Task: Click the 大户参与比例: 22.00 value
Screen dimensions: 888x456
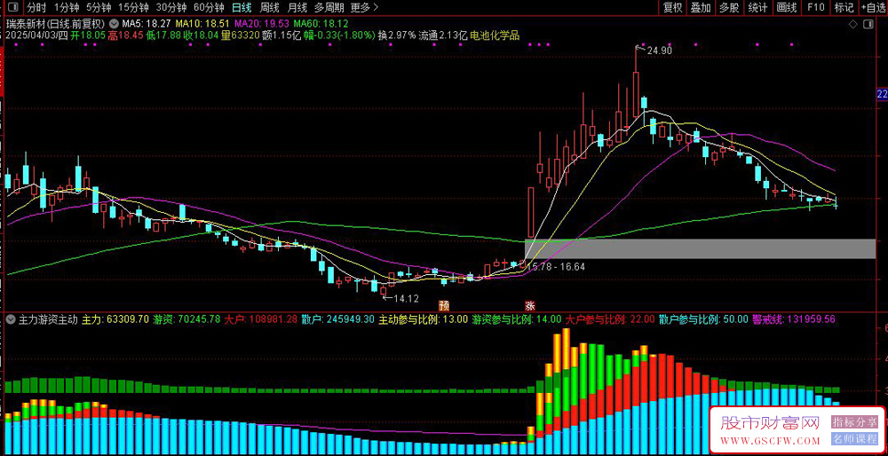Action: click(611, 319)
